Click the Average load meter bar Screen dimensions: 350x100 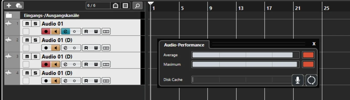pos(246,55)
